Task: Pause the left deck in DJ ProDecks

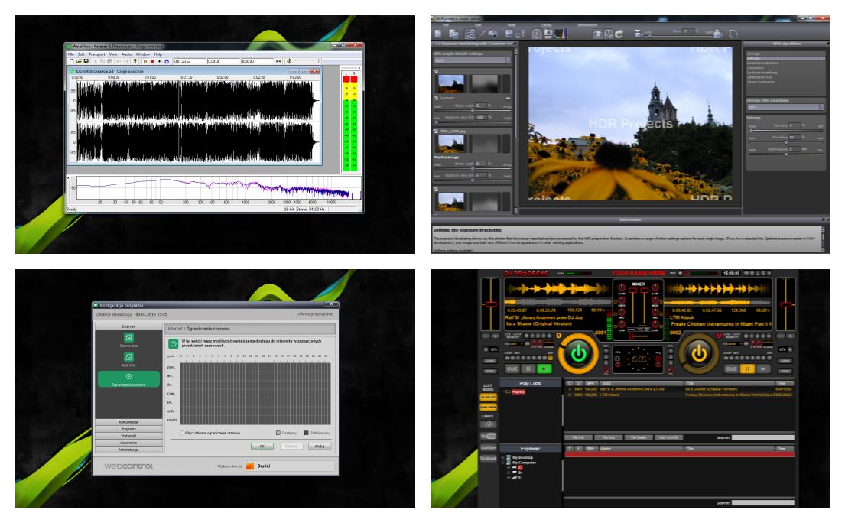Action: pyautogui.click(x=528, y=369)
